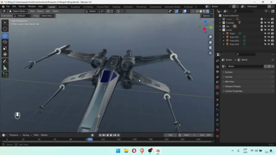Screen dimensions: 276x155
Task: Switch to the Animation workspace tab
Action: pos(128,7)
